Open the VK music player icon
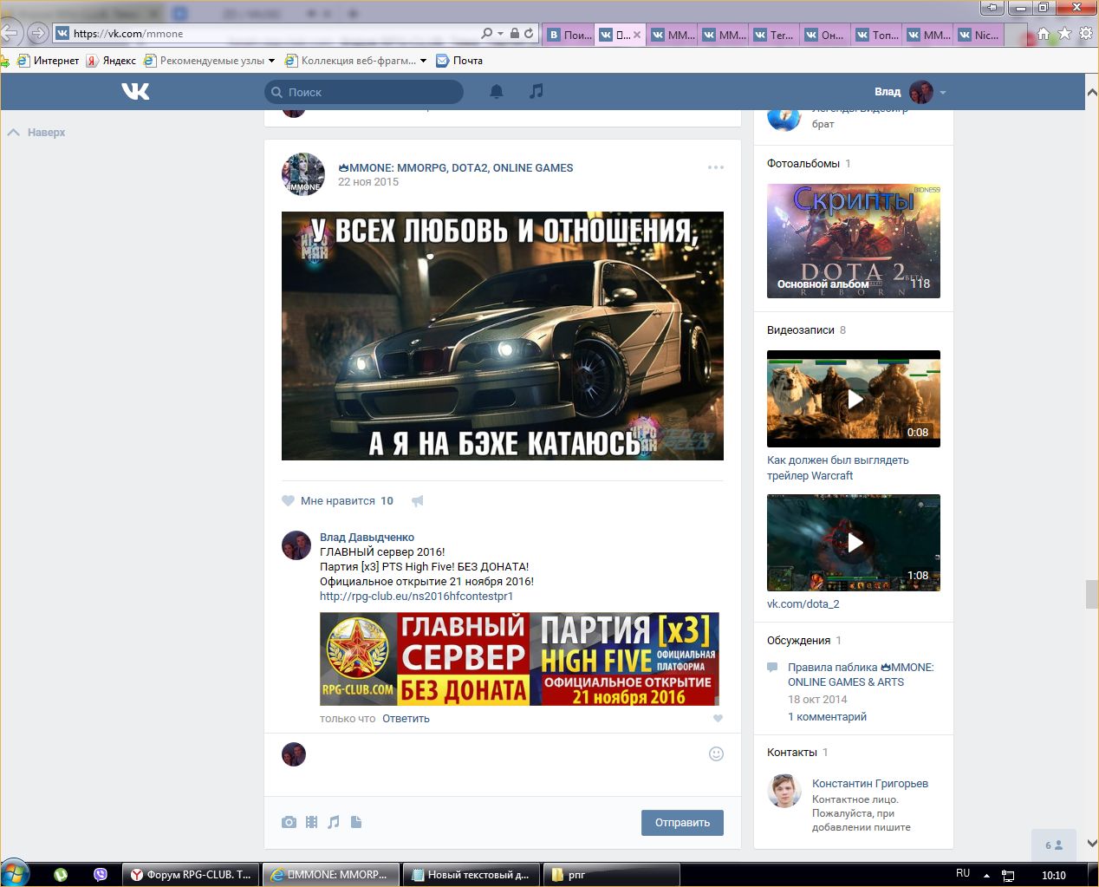The height and width of the screenshot is (887, 1099). click(x=536, y=91)
